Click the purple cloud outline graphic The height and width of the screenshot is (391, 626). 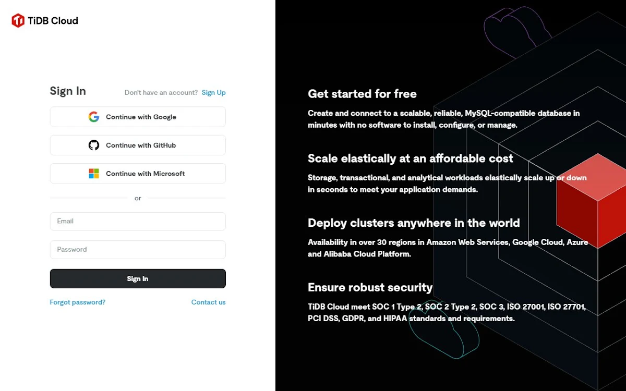pyautogui.click(x=516, y=32)
